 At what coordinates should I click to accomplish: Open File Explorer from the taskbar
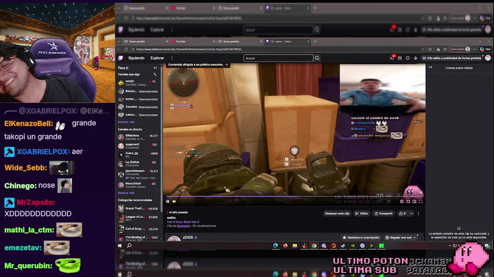[x=295, y=246]
